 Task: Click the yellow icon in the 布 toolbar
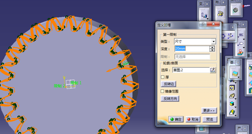[x=220, y=14]
